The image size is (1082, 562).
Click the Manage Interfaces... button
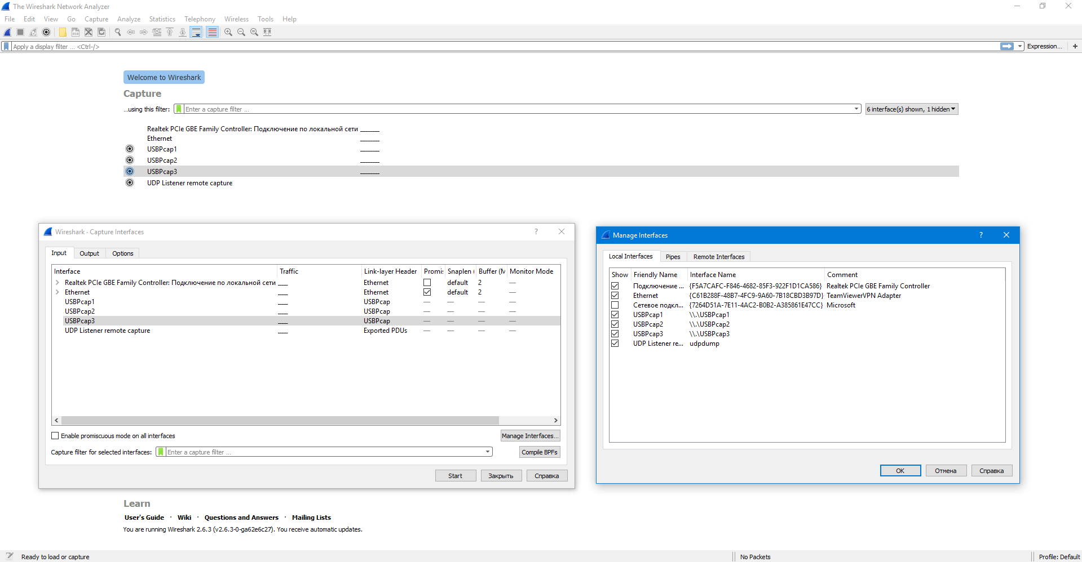tap(530, 436)
